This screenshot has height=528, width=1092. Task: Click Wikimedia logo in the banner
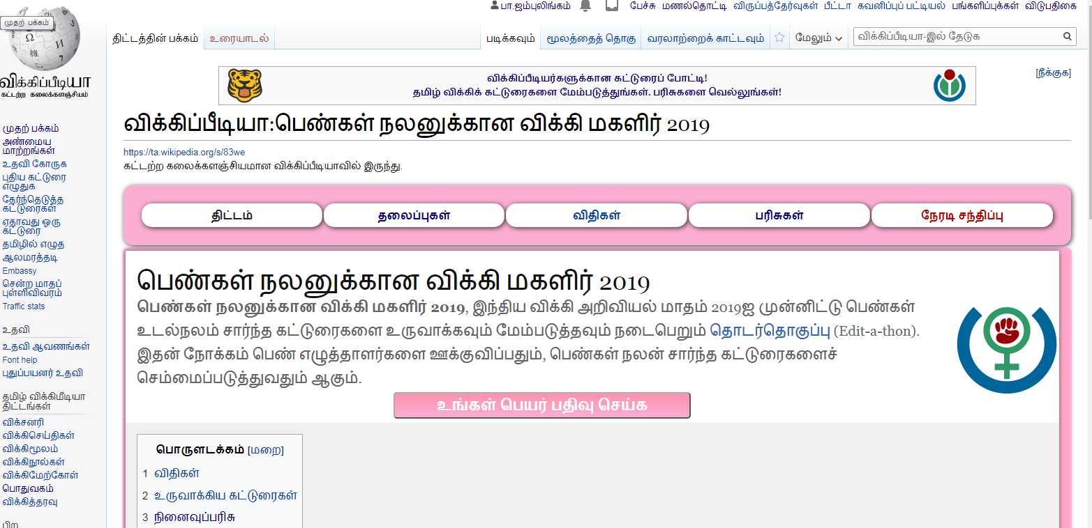click(x=949, y=85)
